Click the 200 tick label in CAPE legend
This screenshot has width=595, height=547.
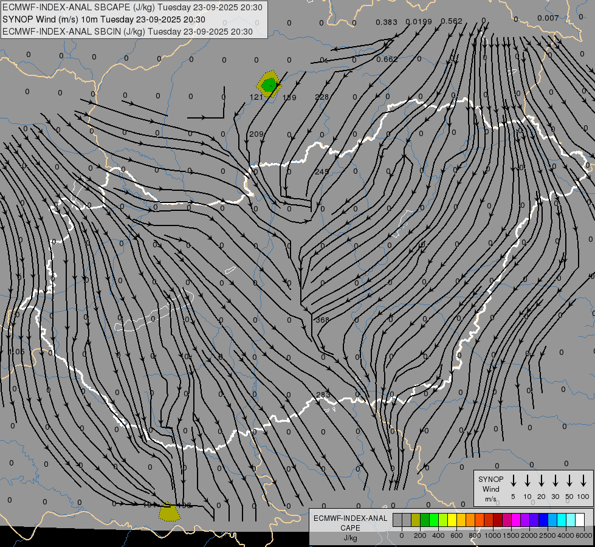[420, 535]
